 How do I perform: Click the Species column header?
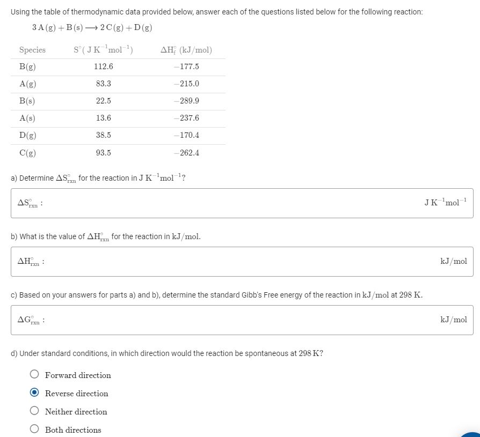[x=32, y=50]
